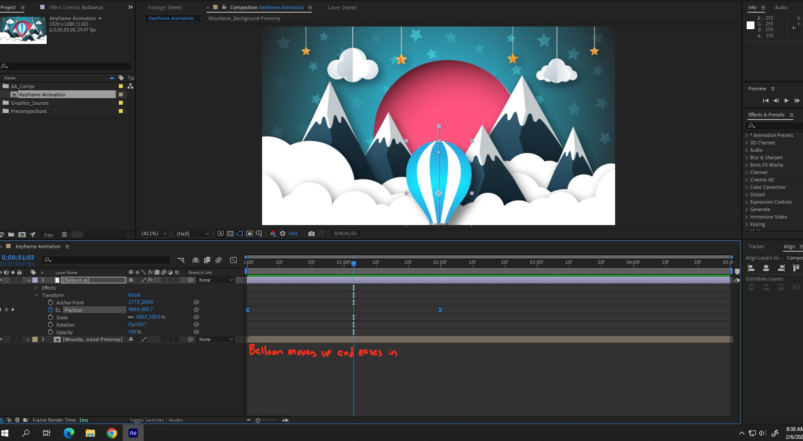Screen dimensions: 803x441
Task: Click the white color swatch in the Info panel
Action: [751, 25]
